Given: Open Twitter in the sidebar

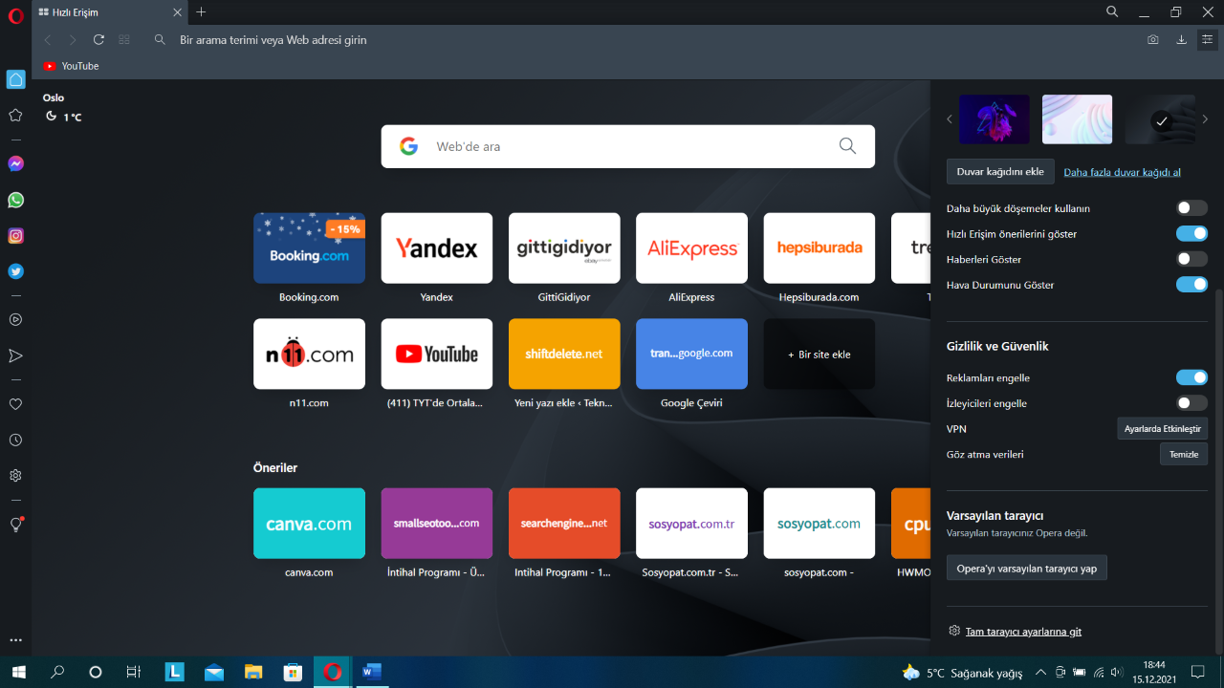Looking at the screenshot, I should tap(15, 270).
